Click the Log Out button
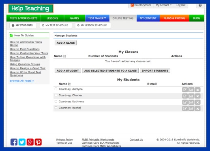The height and width of the screenshot is (151, 210). (x=181, y=5)
